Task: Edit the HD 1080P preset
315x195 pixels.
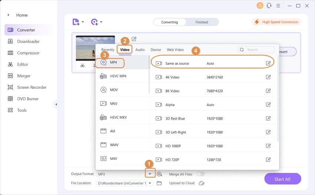Action: point(268,146)
